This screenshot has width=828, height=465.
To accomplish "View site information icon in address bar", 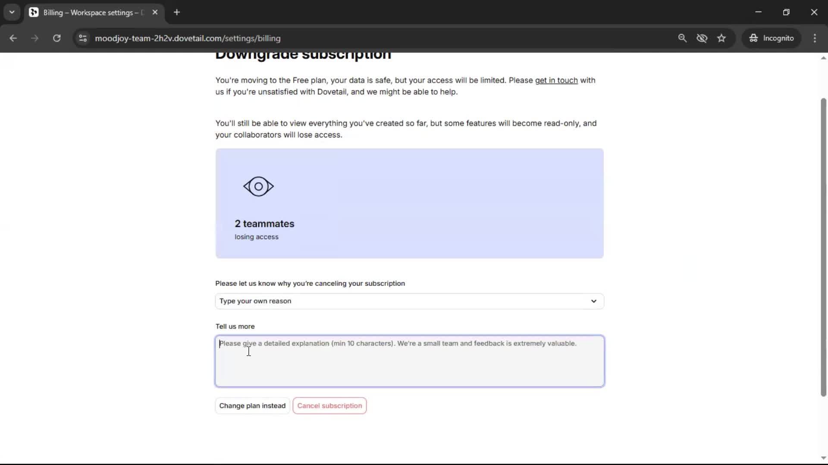I will pyautogui.click(x=83, y=38).
